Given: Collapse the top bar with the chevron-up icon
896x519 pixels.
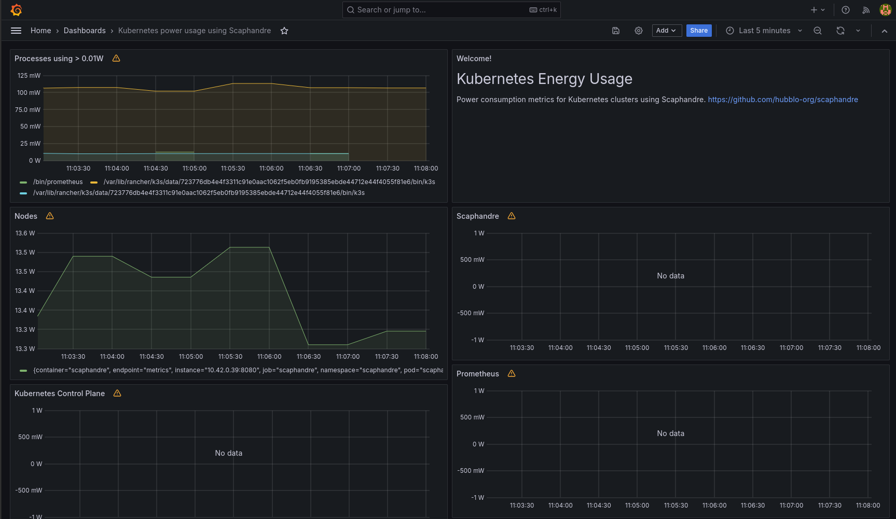Looking at the screenshot, I should coord(885,31).
